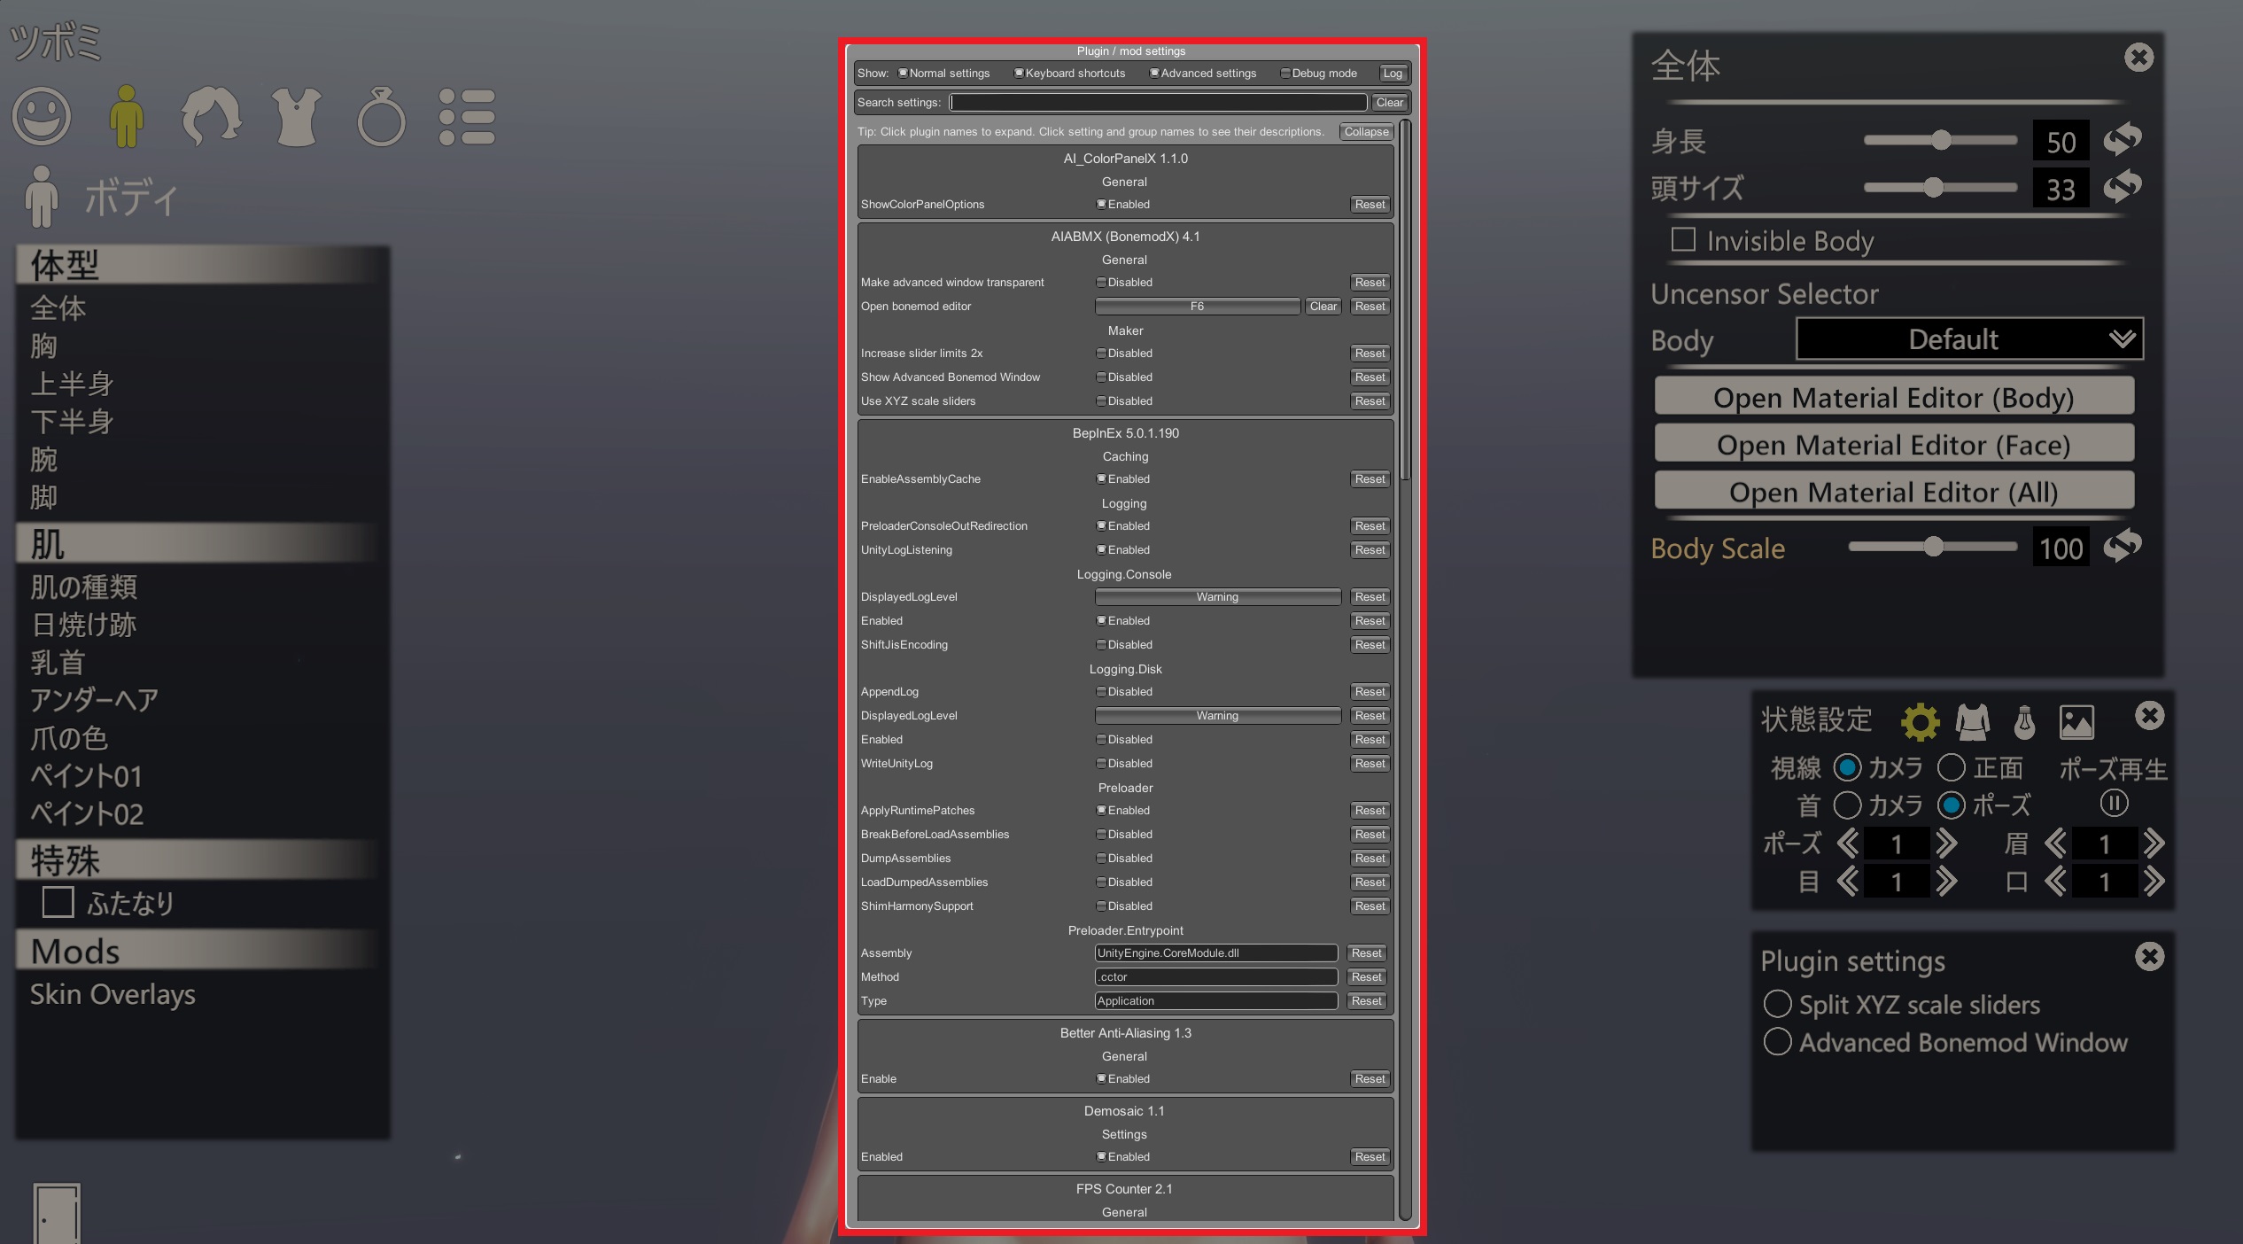Image resolution: width=2243 pixels, height=1244 pixels.
Task: Adjust the 身長 height slider
Action: [x=1940, y=140]
